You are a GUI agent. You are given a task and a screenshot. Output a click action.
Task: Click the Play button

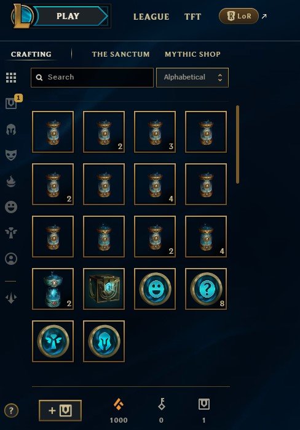[x=68, y=16]
